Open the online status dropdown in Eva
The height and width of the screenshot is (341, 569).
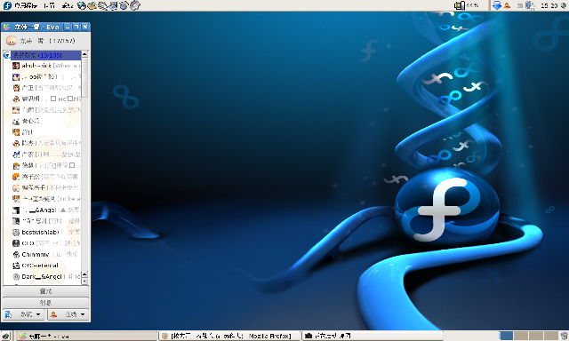click(68, 314)
